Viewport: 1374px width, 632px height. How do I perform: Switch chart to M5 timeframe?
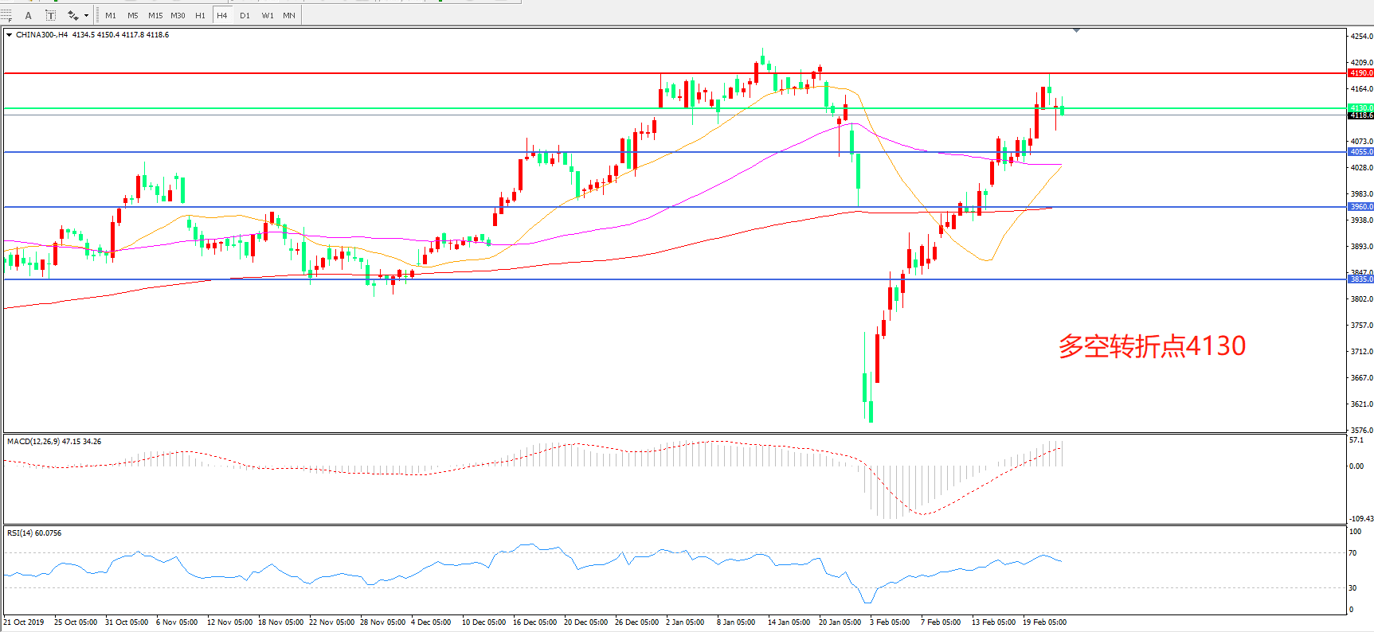pyautogui.click(x=132, y=15)
